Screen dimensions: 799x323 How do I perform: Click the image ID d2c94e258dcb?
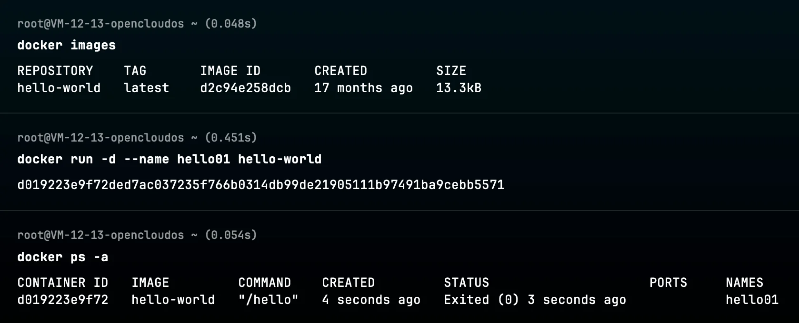245,88
